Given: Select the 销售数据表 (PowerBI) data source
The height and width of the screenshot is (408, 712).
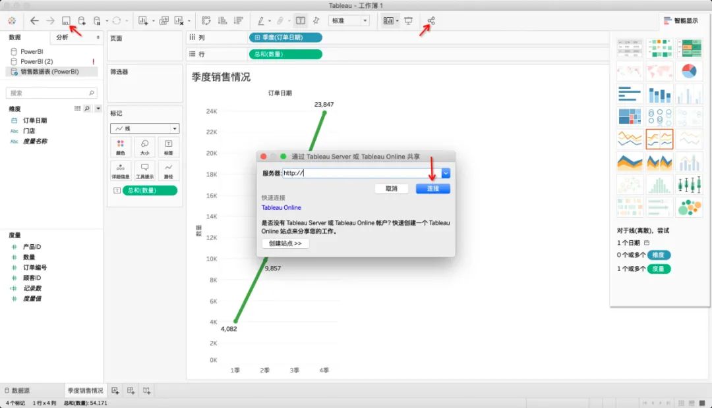Looking at the screenshot, I should pos(51,72).
